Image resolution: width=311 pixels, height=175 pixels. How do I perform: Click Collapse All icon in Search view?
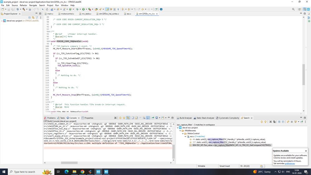point(283,122)
